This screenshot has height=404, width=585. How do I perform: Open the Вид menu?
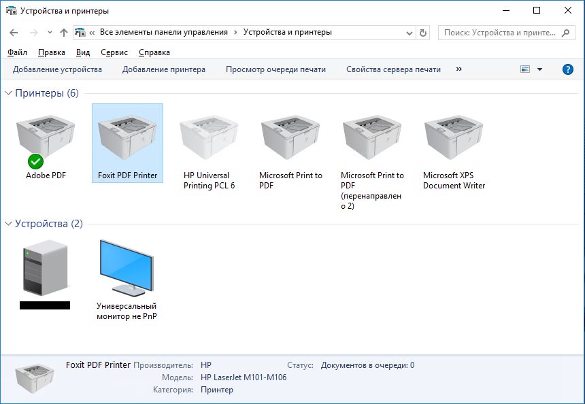83,52
